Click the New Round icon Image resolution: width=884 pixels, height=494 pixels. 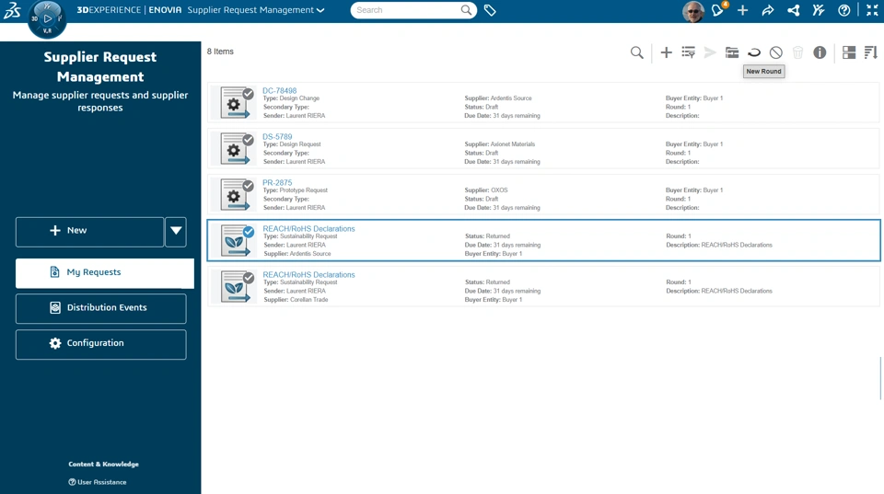click(x=754, y=52)
